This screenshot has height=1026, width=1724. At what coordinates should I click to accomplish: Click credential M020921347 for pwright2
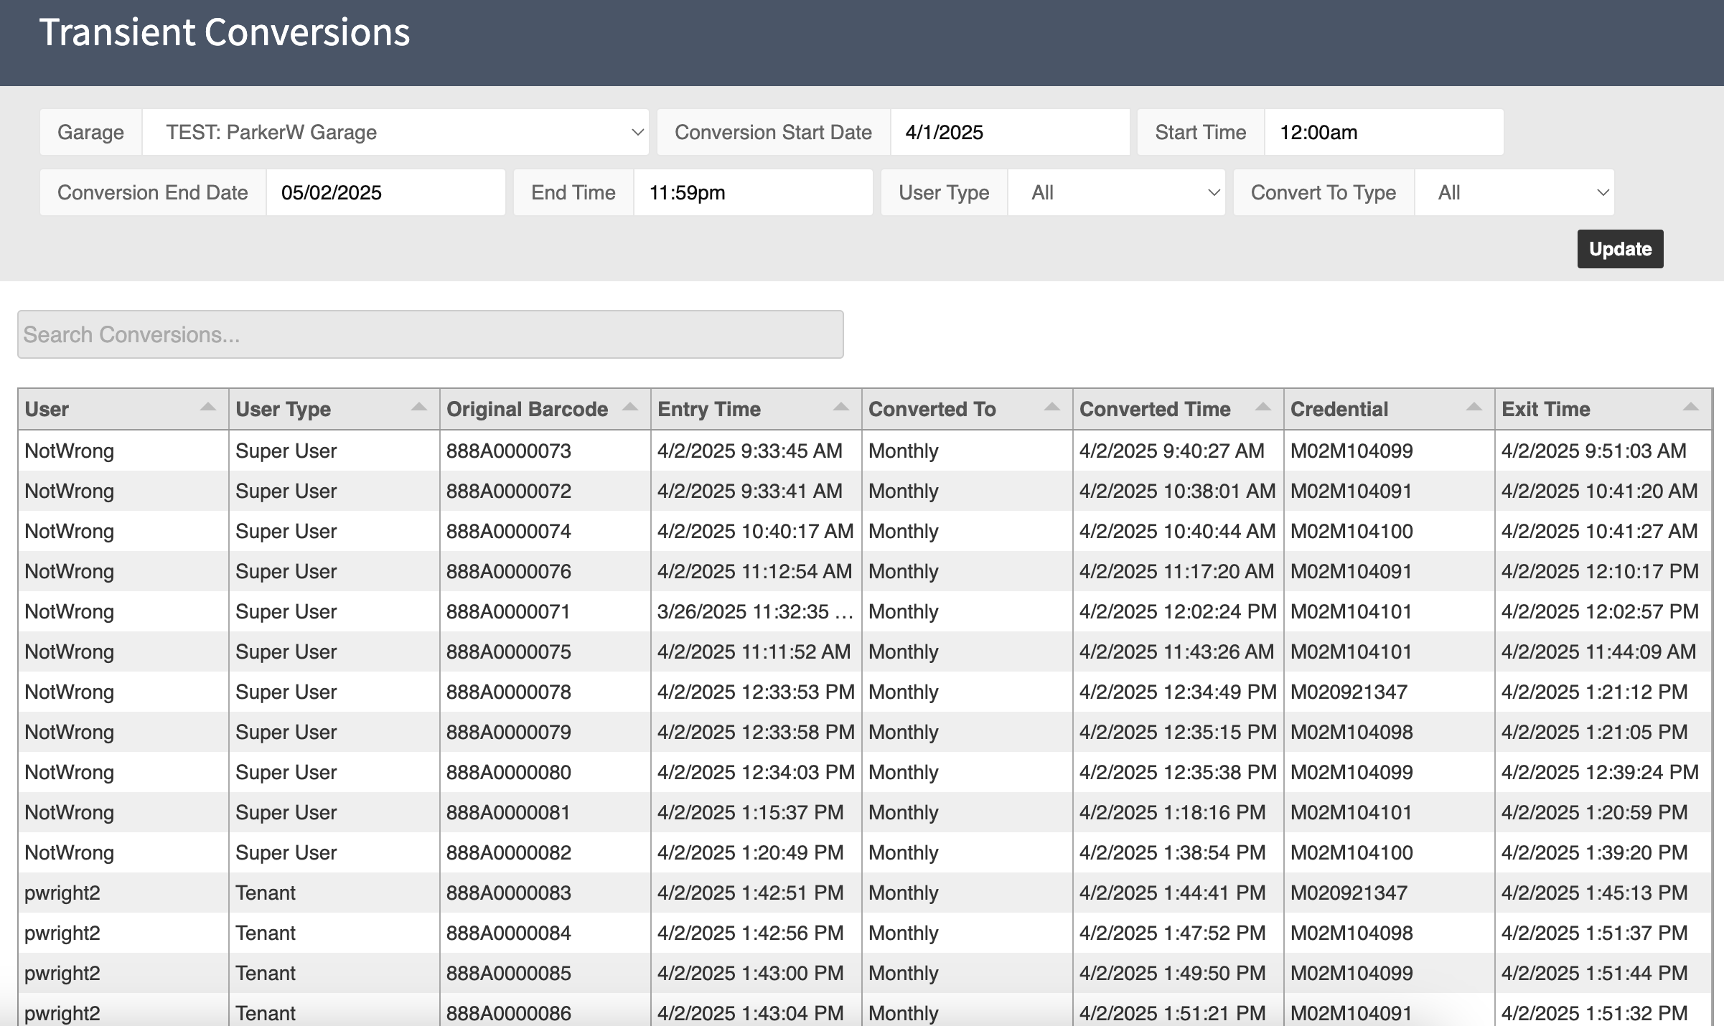point(1349,893)
